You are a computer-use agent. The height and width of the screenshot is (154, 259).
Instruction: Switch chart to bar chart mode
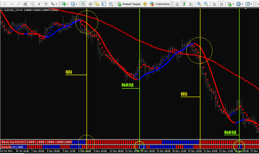(x=177, y=4)
